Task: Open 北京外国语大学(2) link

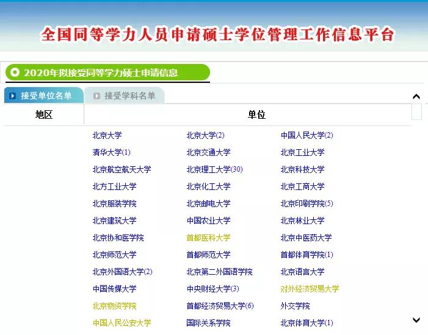Action: (122, 272)
